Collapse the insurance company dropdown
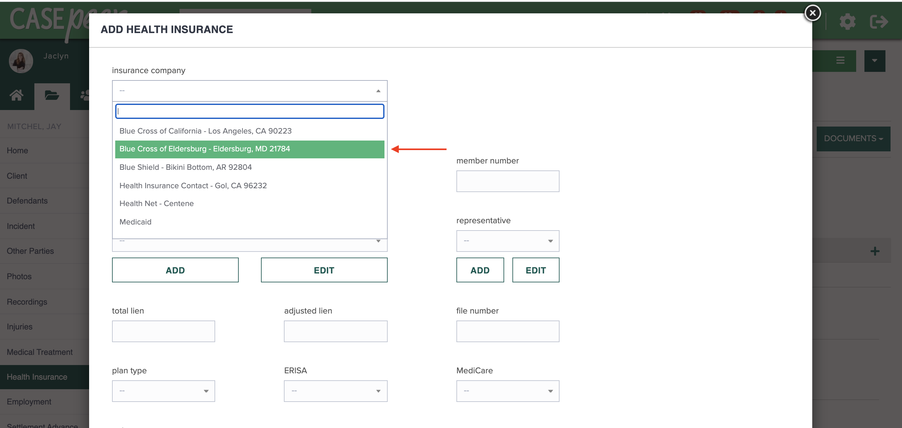 point(249,91)
